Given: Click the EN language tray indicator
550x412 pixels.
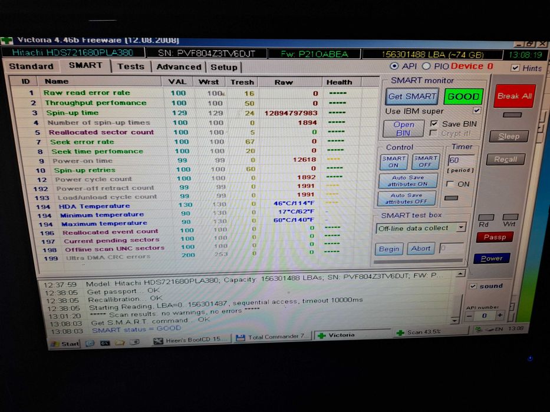Looking at the screenshot, I should (499, 329).
